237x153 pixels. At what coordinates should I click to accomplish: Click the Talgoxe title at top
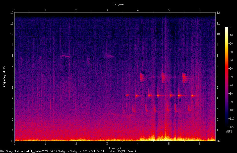coord(118,4)
